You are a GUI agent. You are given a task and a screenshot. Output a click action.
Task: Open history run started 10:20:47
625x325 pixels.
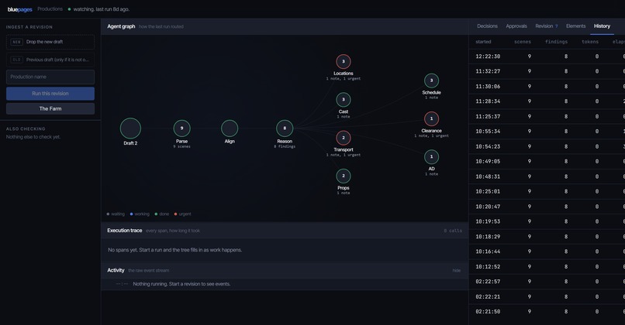point(547,207)
